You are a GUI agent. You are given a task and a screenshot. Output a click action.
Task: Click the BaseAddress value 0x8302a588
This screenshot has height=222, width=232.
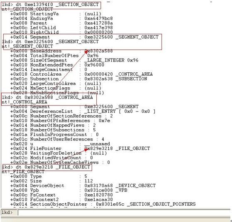[98, 51]
